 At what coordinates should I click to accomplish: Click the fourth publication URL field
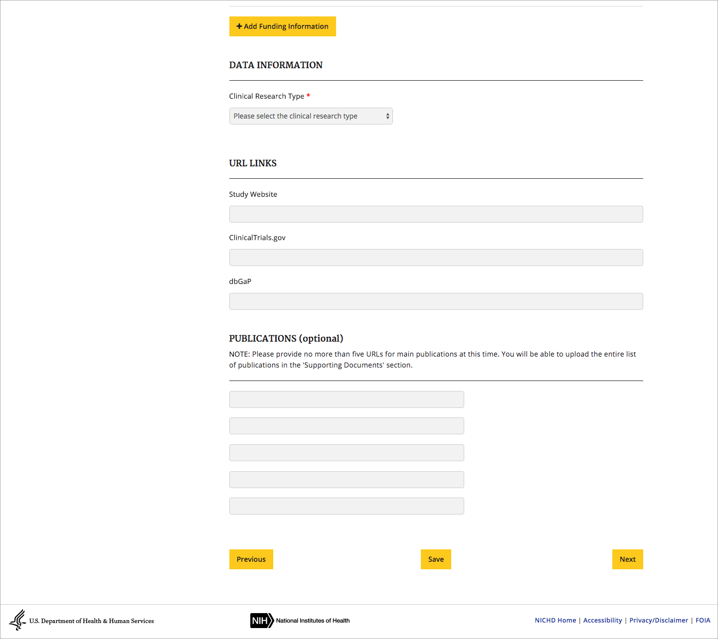pos(347,480)
